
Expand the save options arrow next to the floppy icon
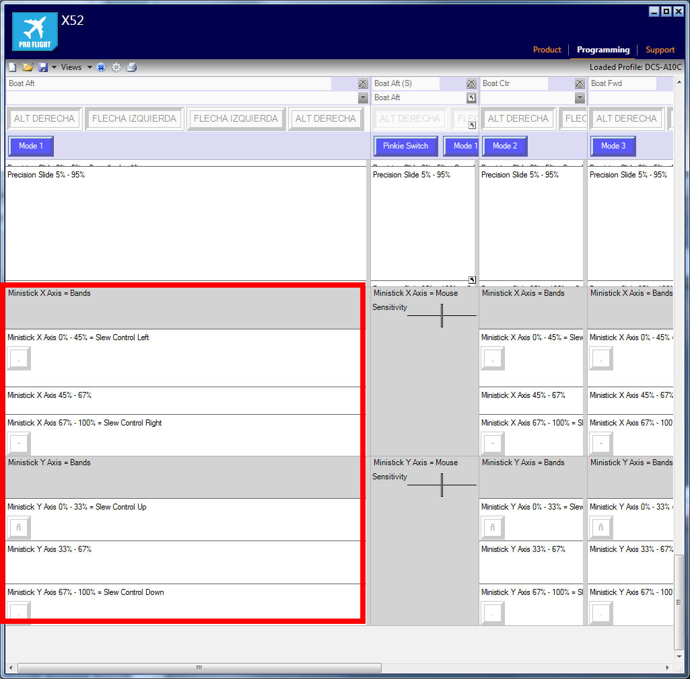pos(54,67)
